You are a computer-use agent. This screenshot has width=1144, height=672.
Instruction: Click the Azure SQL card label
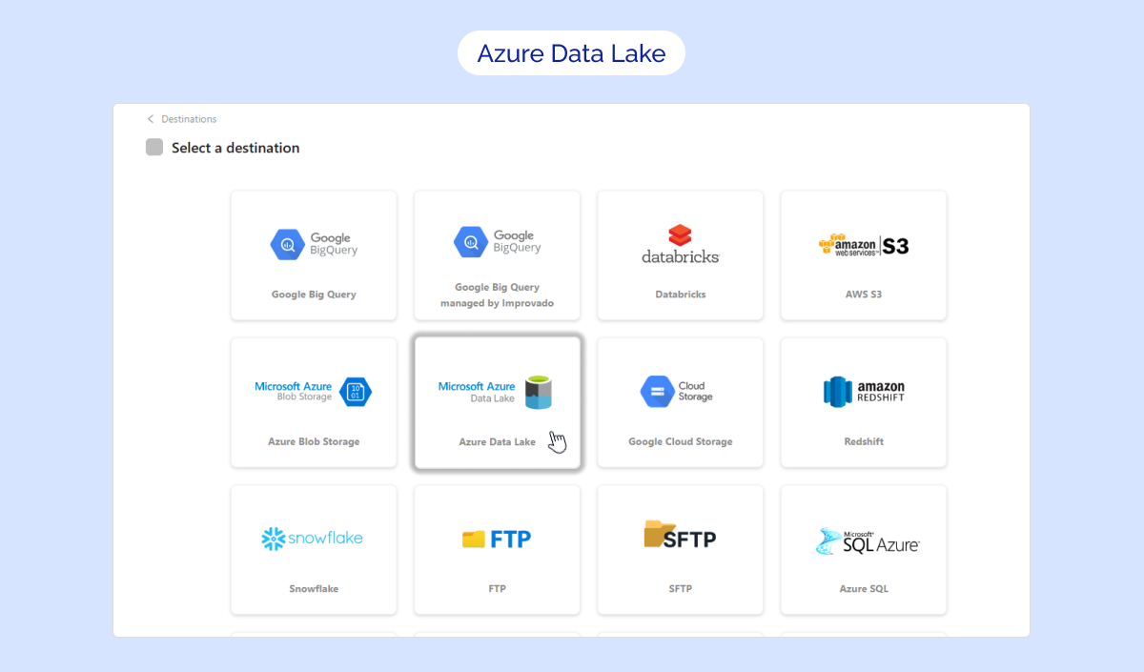863,589
